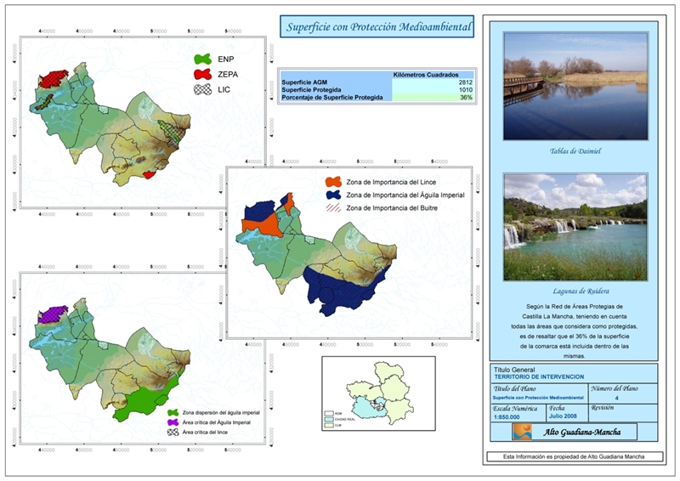Click hatched 'Área crítica del lince' symbol
This screenshot has width=680, height=481.
(x=173, y=433)
